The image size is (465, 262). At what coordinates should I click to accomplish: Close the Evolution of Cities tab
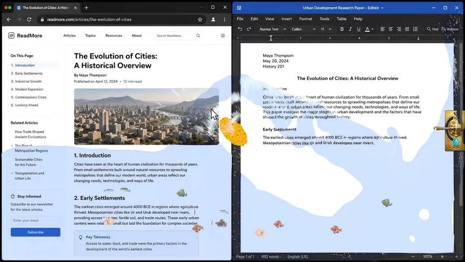point(75,8)
